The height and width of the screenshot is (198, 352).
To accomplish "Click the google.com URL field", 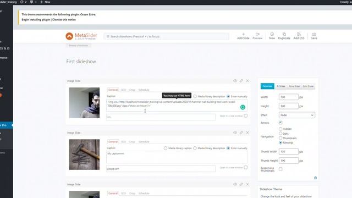I will [x=161, y=169].
